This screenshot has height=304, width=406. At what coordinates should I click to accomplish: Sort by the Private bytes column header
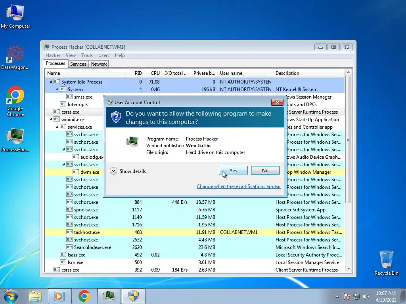point(204,73)
